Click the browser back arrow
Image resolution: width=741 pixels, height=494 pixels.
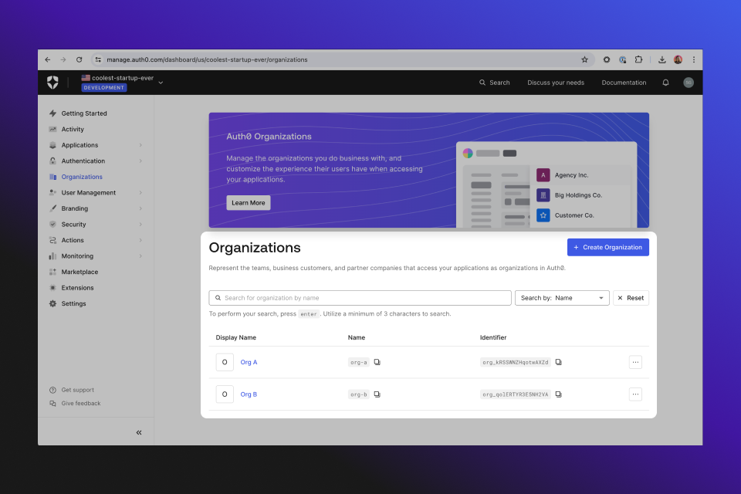click(48, 59)
